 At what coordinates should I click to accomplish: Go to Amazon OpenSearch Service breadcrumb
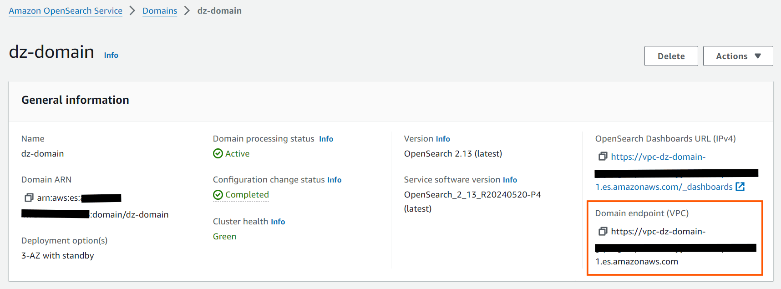point(66,11)
